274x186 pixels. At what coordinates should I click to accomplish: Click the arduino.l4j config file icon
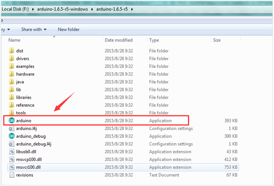12,128
